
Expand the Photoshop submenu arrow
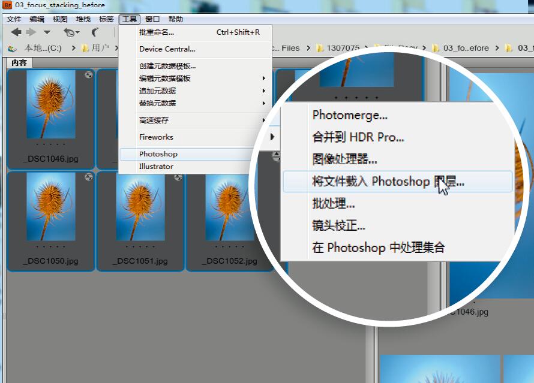(x=273, y=154)
